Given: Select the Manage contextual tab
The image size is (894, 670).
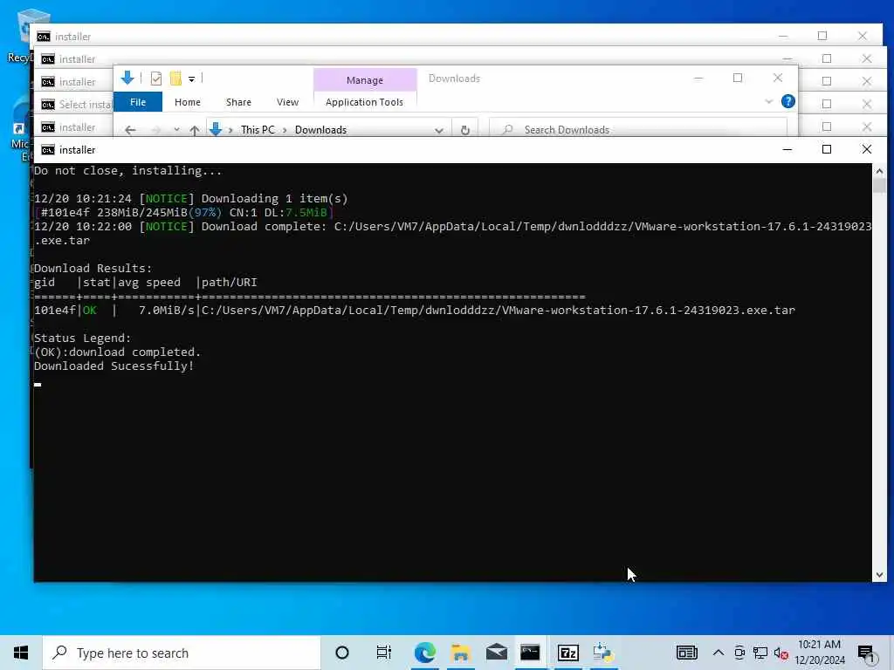Looking at the screenshot, I should tap(365, 80).
